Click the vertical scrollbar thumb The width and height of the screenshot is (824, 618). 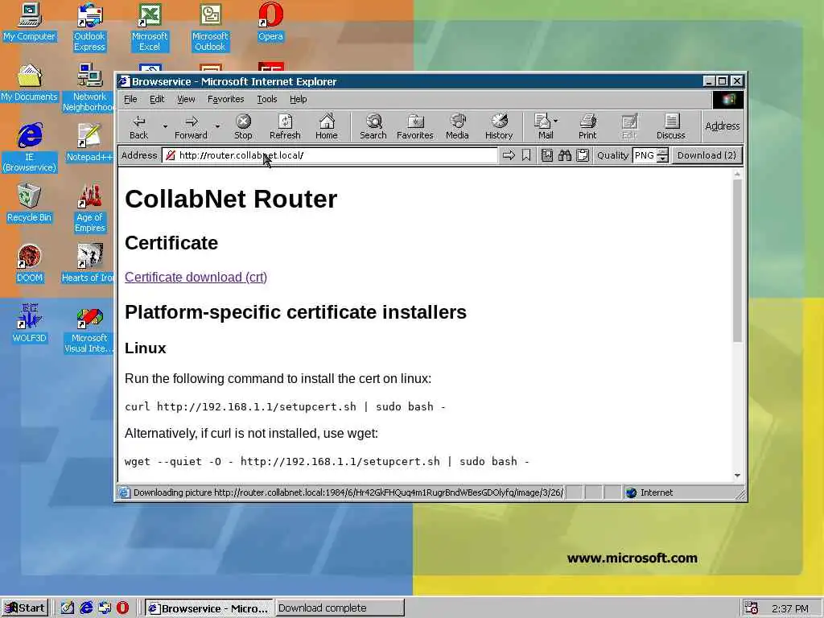[737, 261]
